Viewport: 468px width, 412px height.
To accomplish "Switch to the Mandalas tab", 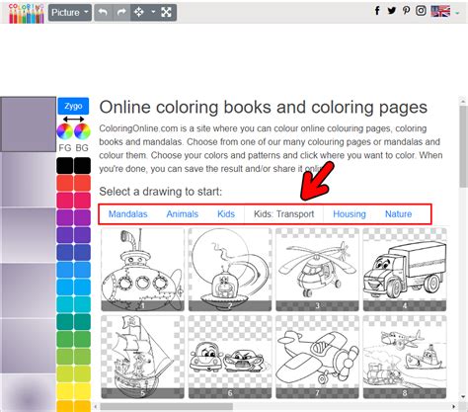I will click(x=128, y=214).
